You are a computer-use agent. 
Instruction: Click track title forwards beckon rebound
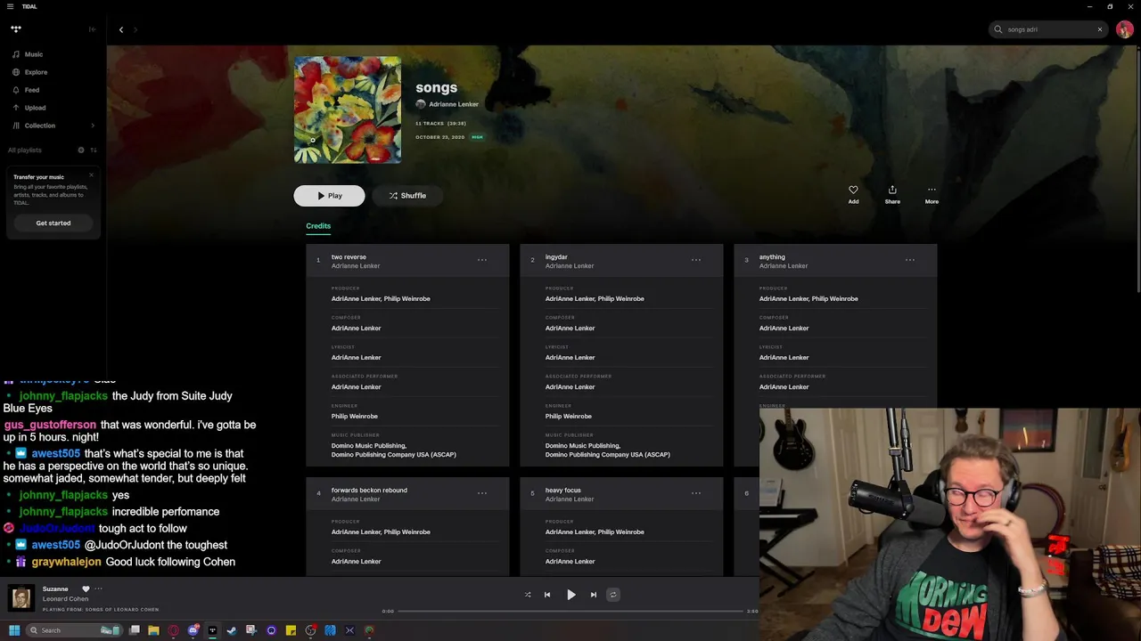point(369,491)
